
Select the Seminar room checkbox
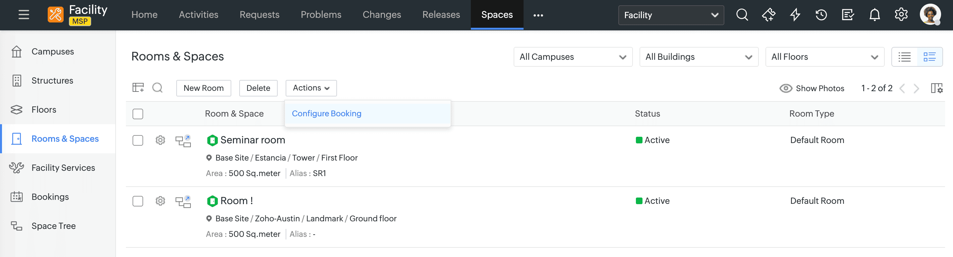(x=138, y=140)
